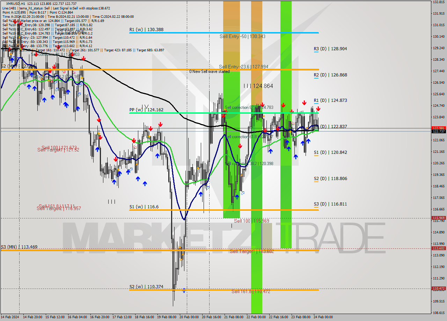The width and height of the screenshot is (447, 321).
Task: Click the 'Sell %20 @ Market price' line
Action: click(x=53, y=21)
